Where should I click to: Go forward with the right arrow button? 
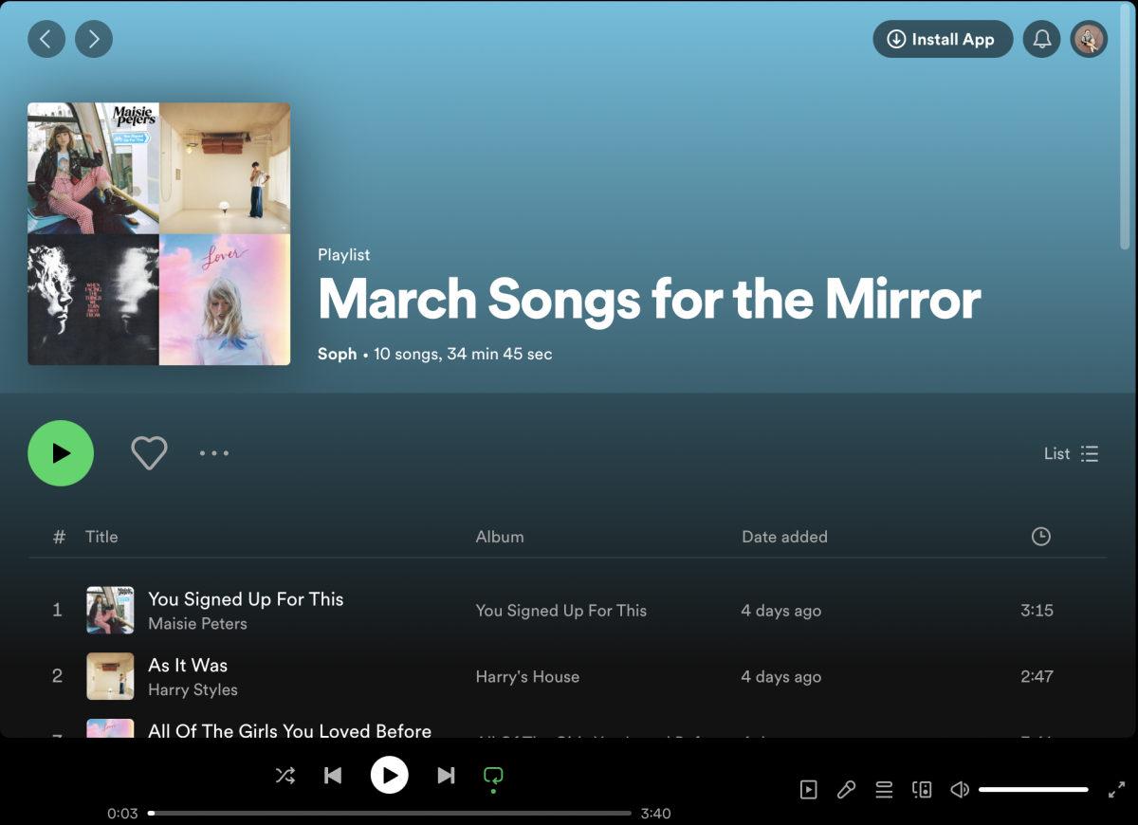click(x=94, y=39)
